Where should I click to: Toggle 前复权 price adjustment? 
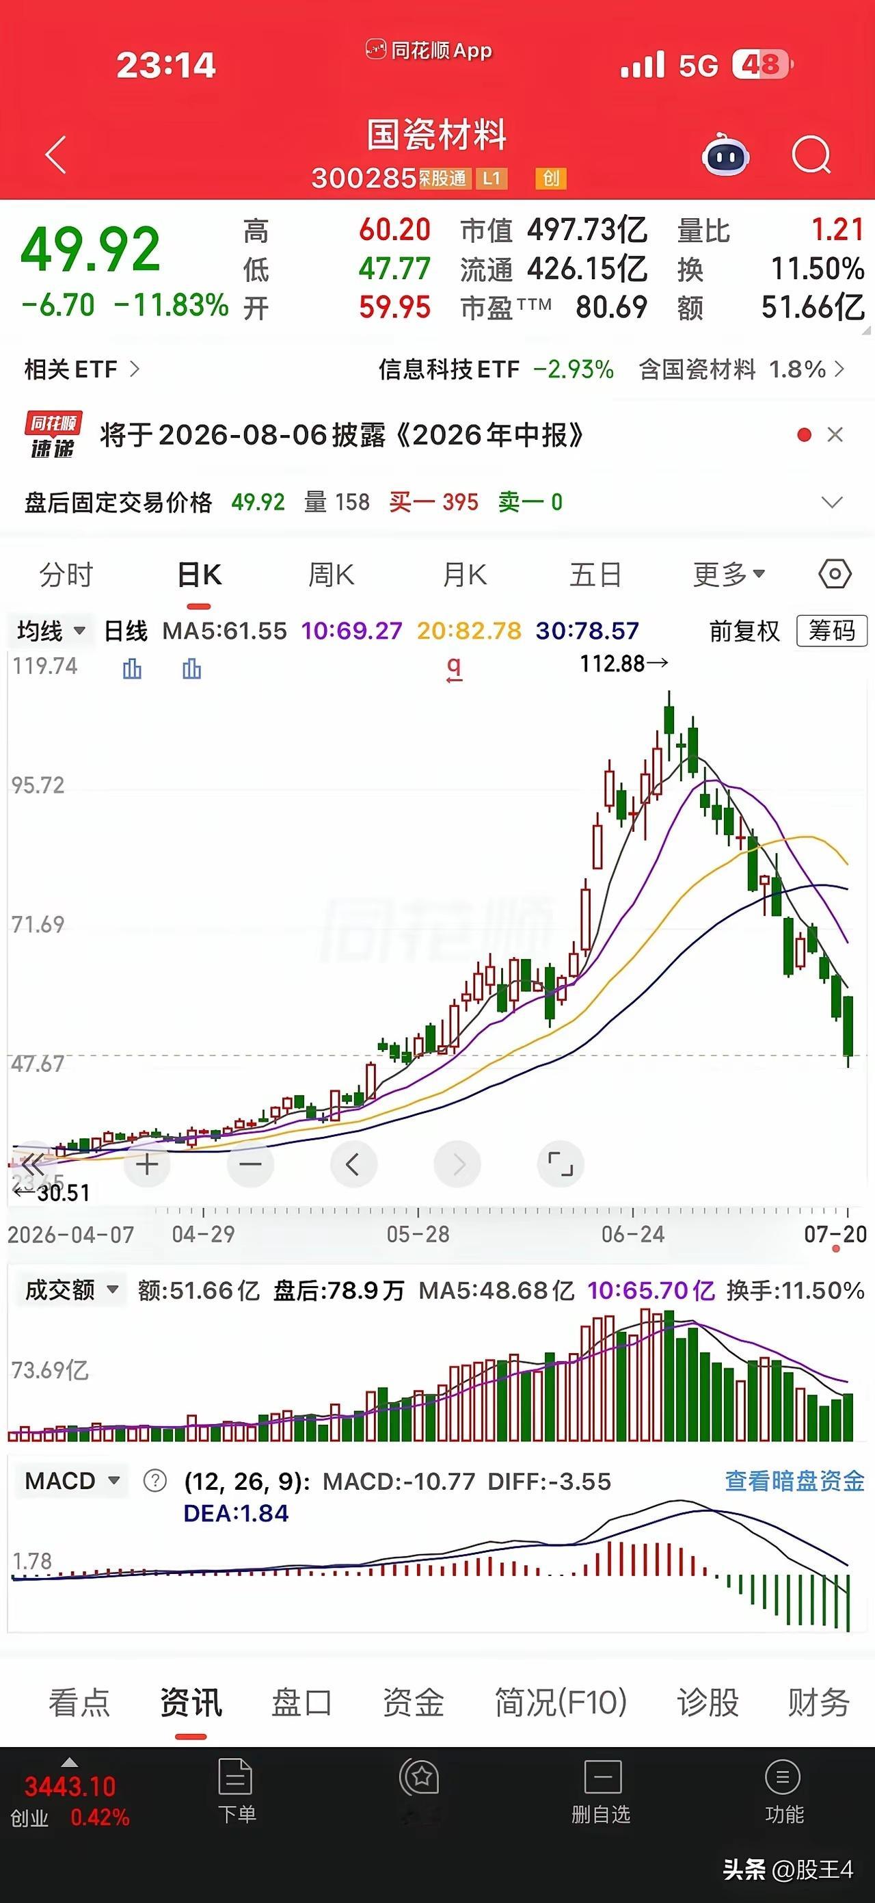click(x=744, y=631)
